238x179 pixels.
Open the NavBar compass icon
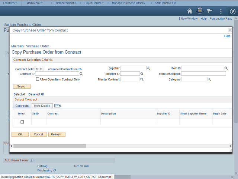tap(231, 11)
